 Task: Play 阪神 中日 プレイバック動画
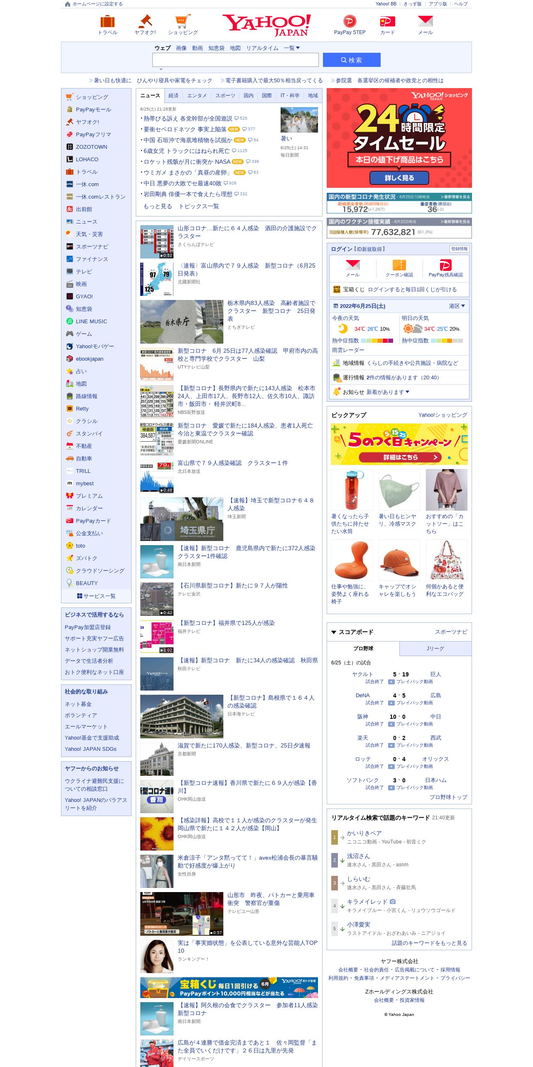pyautogui.click(x=411, y=724)
